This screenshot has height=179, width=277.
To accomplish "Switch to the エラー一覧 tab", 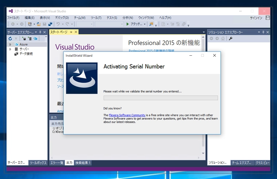I will [x=57, y=163].
